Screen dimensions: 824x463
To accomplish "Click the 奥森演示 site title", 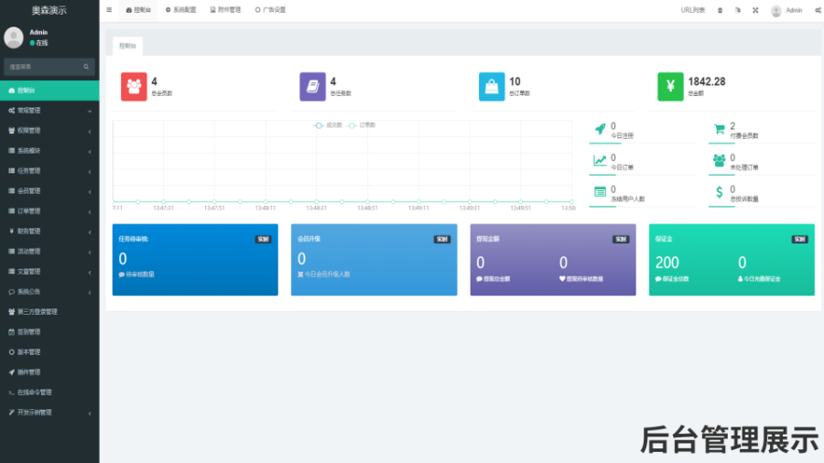I will tap(49, 10).
